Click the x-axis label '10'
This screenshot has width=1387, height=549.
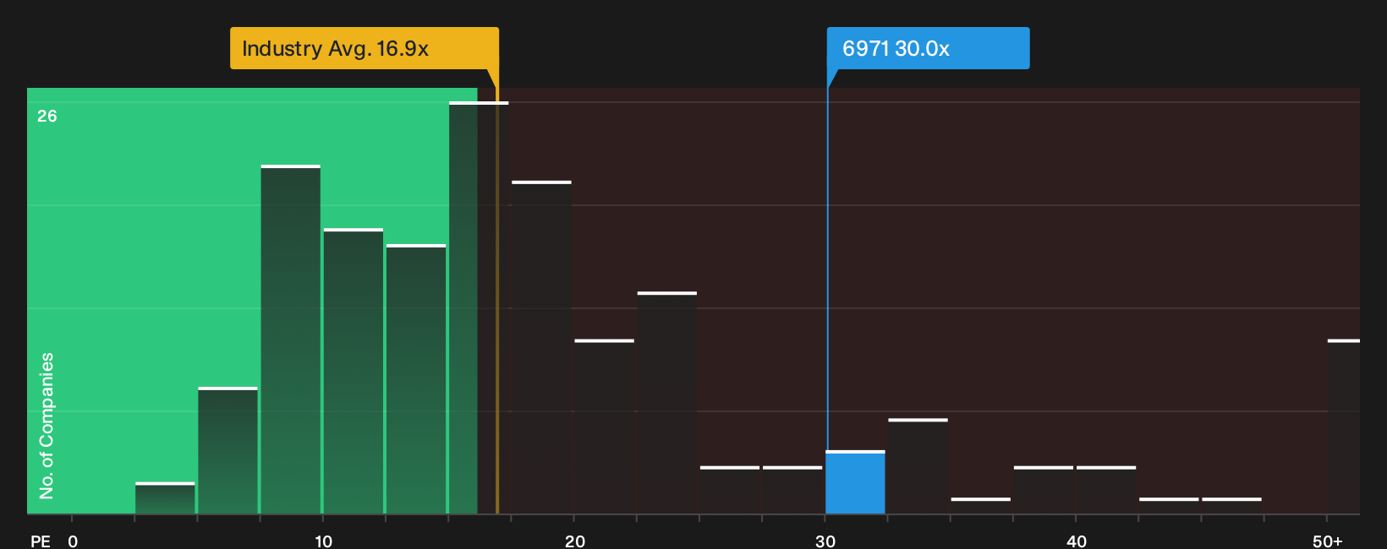pos(323,541)
